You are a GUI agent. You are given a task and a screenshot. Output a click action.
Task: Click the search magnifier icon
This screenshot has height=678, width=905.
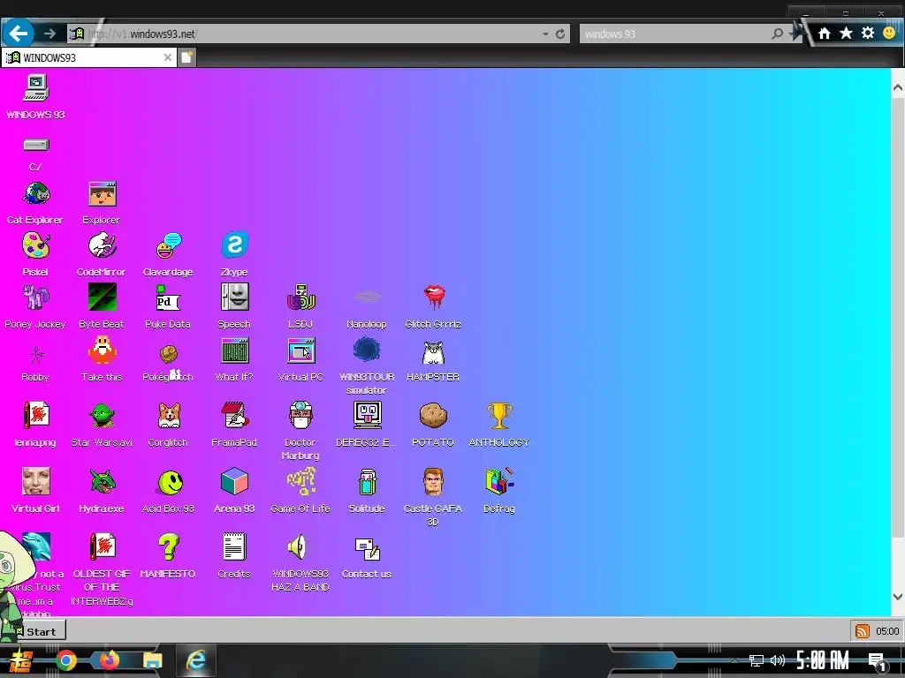tap(778, 34)
